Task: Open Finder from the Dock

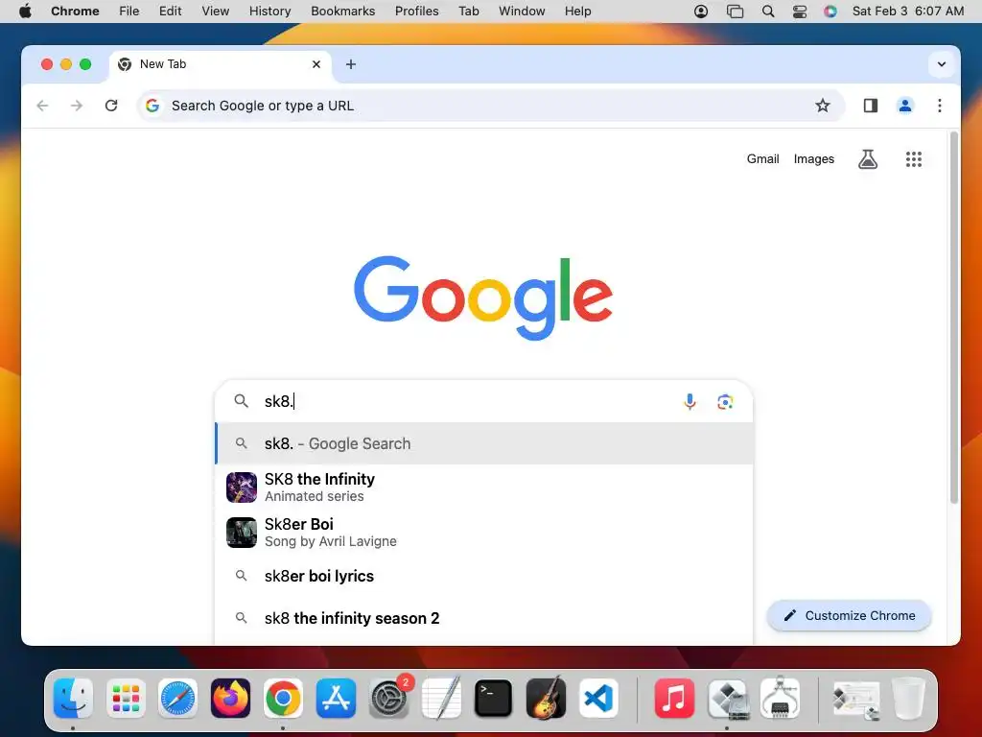Action: pyautogui.click(x=73, y=699)
